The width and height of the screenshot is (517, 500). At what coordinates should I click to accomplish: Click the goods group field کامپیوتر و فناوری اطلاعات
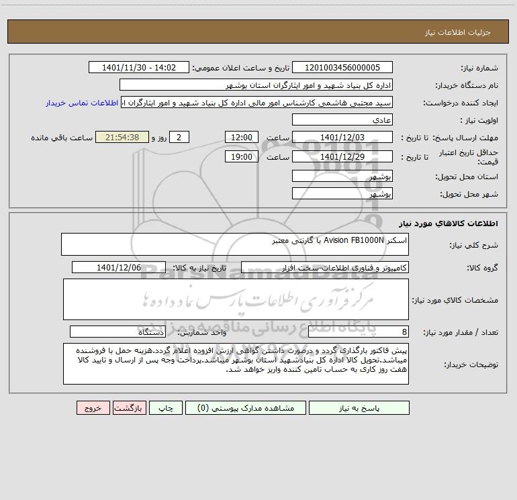(325, 267)
